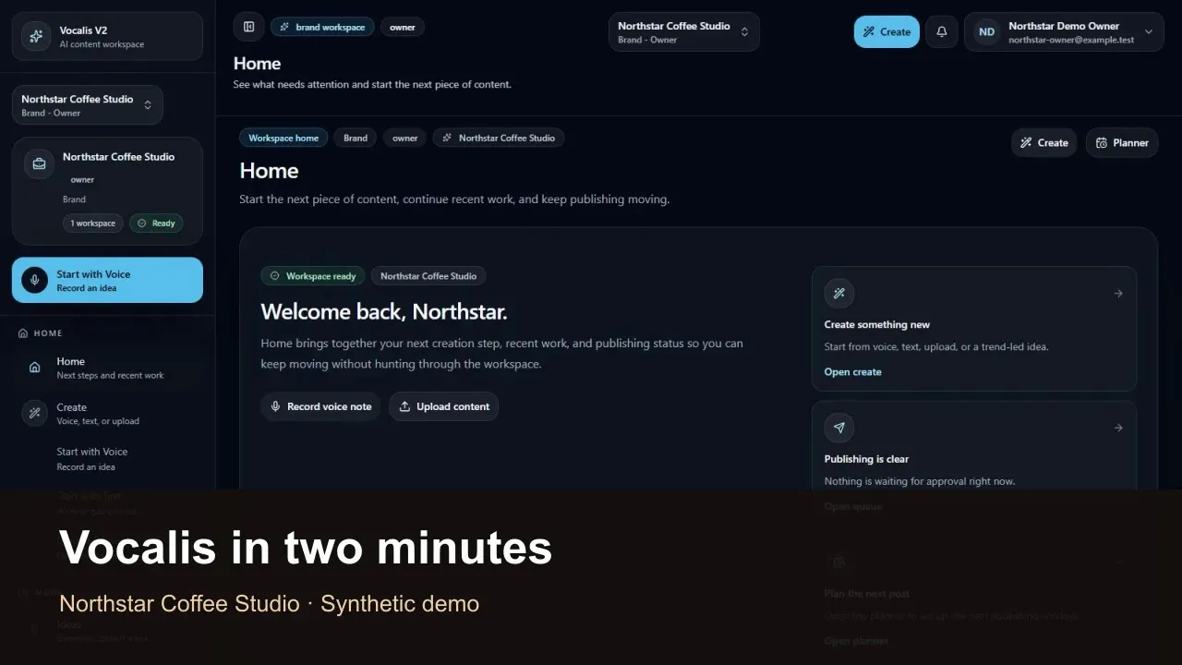
Task: Click Upload content button
Action: [x=444, y=406]
